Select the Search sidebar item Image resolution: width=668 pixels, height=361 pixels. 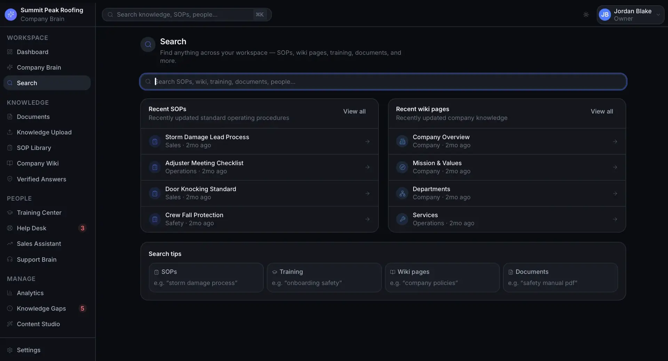coord(47,83)
